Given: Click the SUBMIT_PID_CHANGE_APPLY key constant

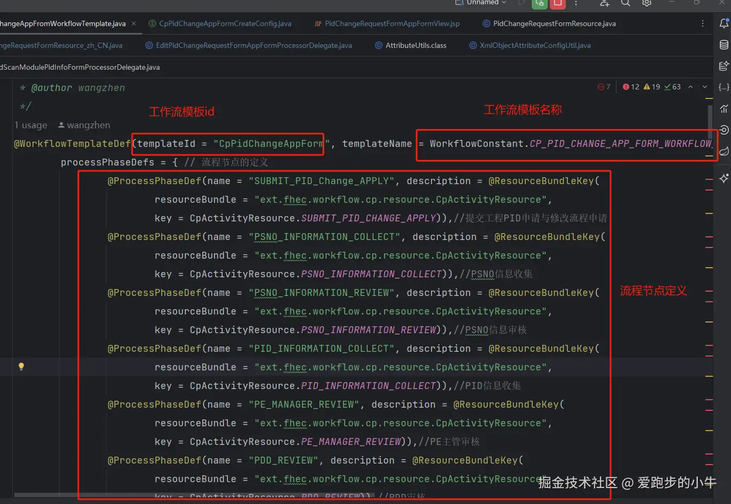Looking at the screenshot, I should coord(369,218).
